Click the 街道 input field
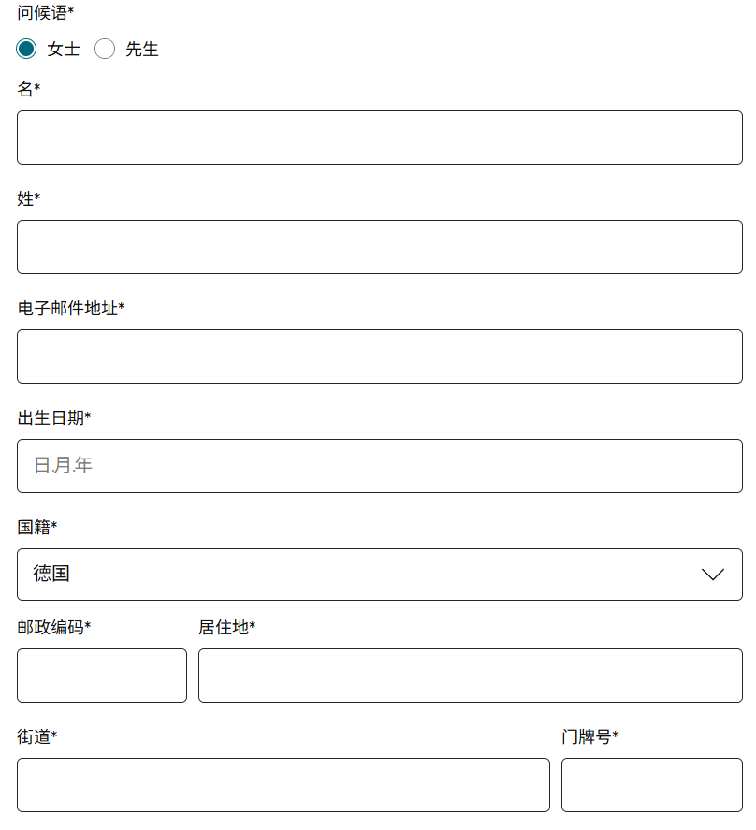The image size is (756, 830). (x=283, y=785)
